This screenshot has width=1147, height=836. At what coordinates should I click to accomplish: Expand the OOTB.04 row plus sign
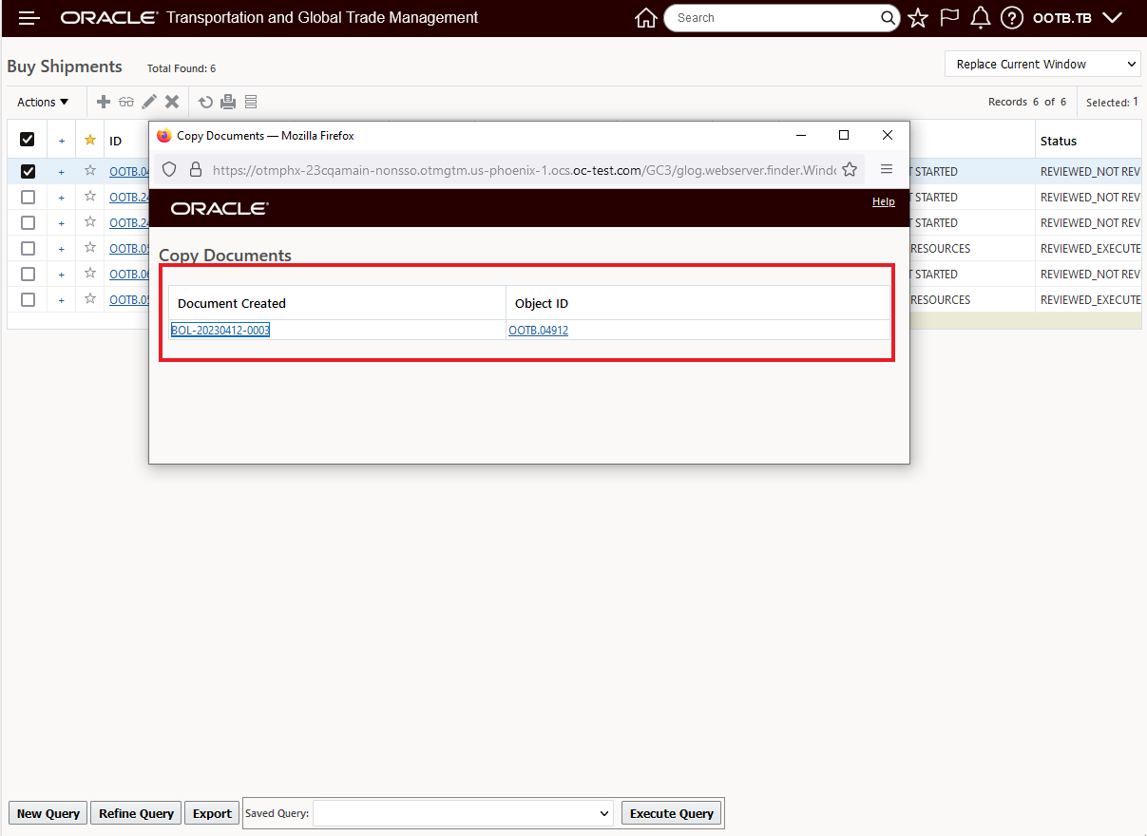(x=62, y=172)
